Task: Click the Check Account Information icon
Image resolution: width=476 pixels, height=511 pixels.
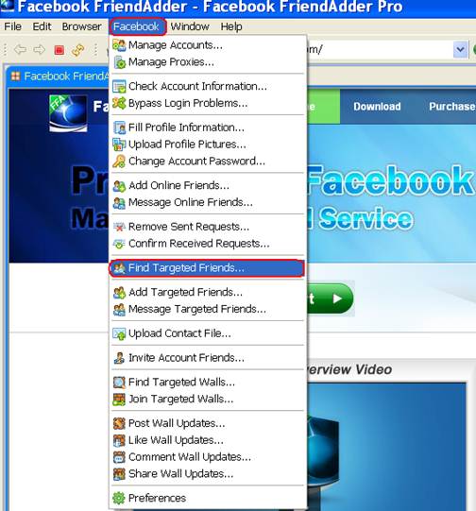Action: [x=119, y=86]
